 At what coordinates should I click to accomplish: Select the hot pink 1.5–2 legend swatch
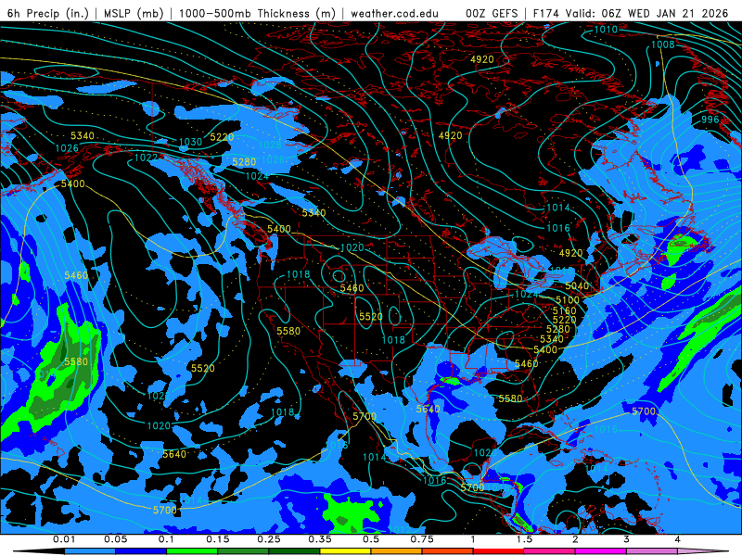[x=550, y=551]
